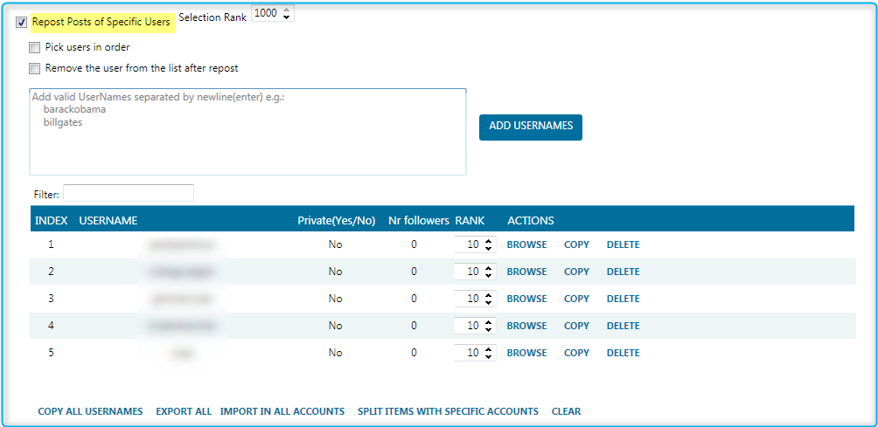Increase rank for row 1 user
This screenshot has width=878, height=427.
[x=488, y=241]
